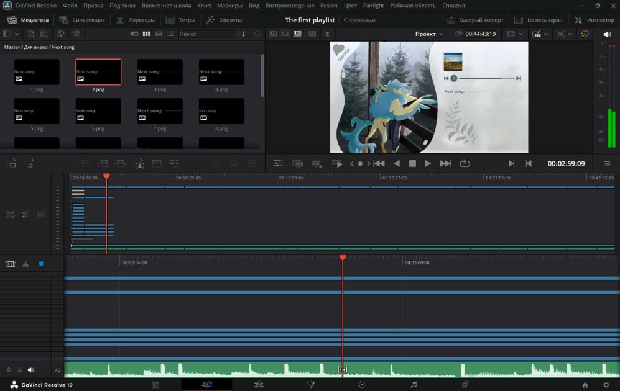Click the import media icon

click(31, 34)
